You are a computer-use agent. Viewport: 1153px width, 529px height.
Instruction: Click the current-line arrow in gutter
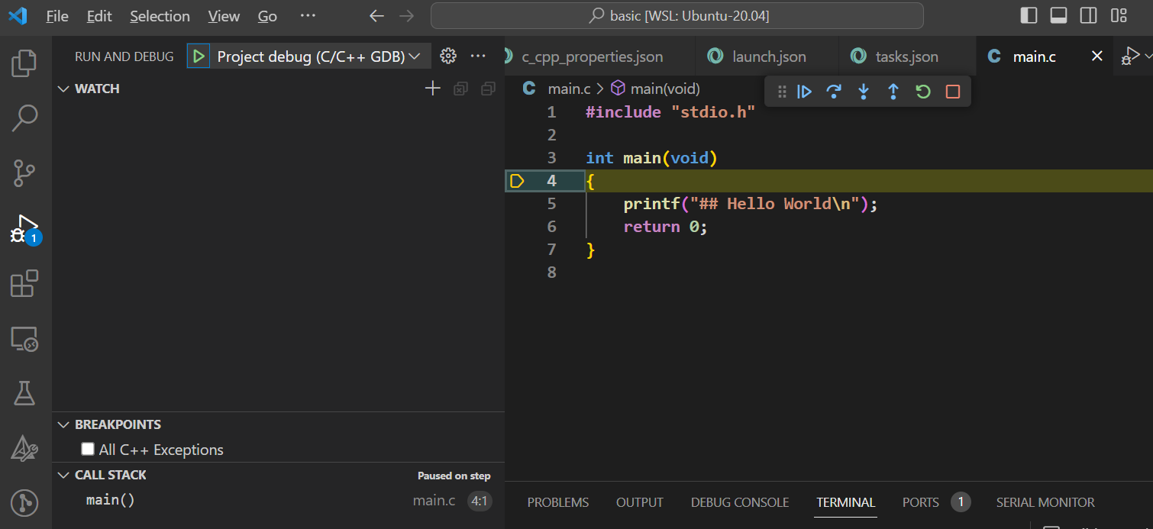click(x=517, y=181)
